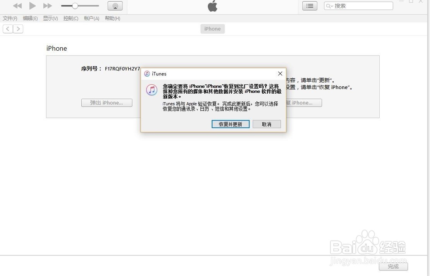Skip forward with fast-forward button
430x276 pixels.
47,6
